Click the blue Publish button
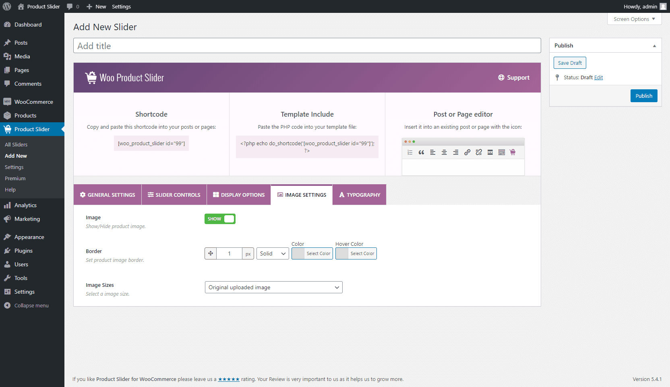 coord(643,96)
